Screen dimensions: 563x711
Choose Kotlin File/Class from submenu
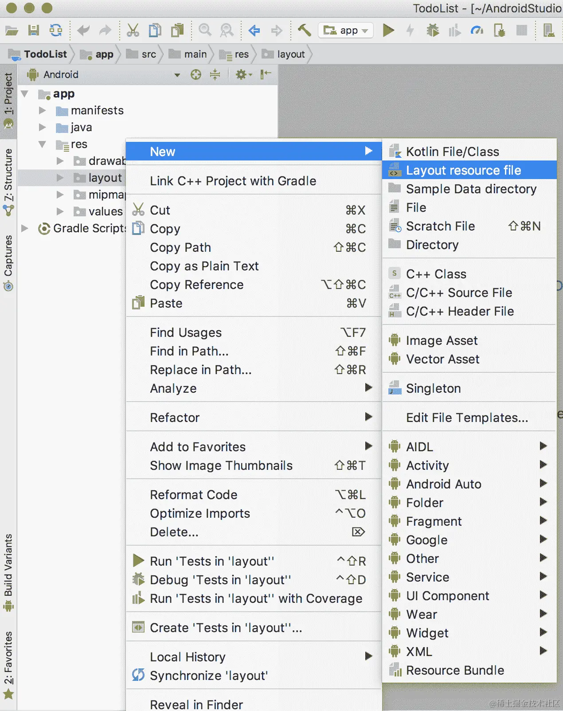click(469, 152)
